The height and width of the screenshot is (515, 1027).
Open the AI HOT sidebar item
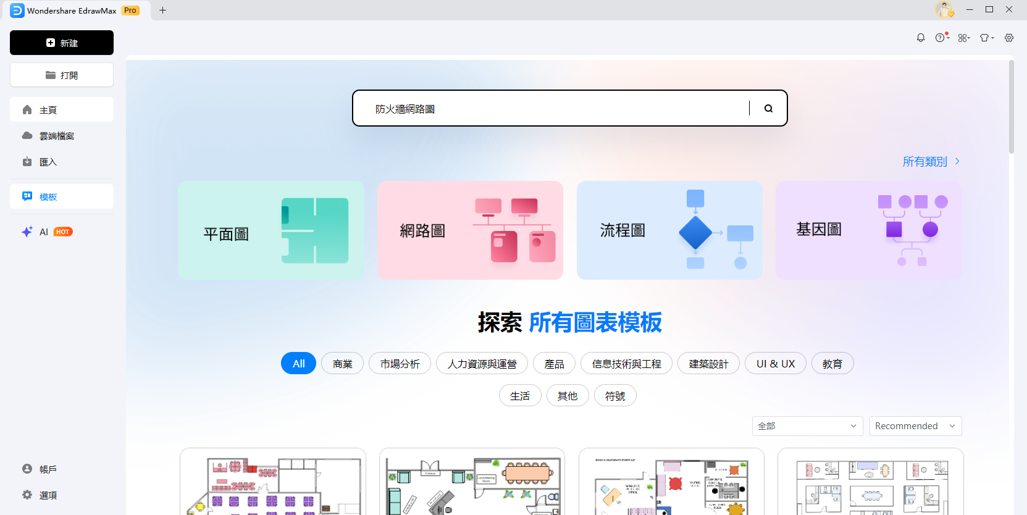tap(62, 232)
